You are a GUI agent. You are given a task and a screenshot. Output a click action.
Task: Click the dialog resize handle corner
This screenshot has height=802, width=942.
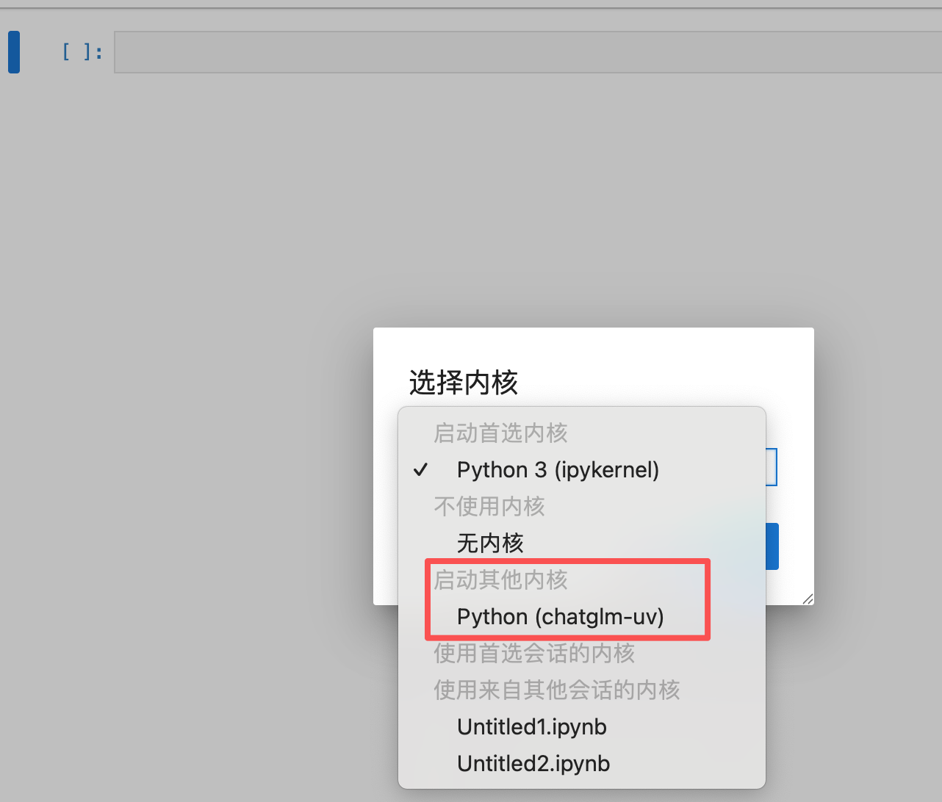point(808,599)
